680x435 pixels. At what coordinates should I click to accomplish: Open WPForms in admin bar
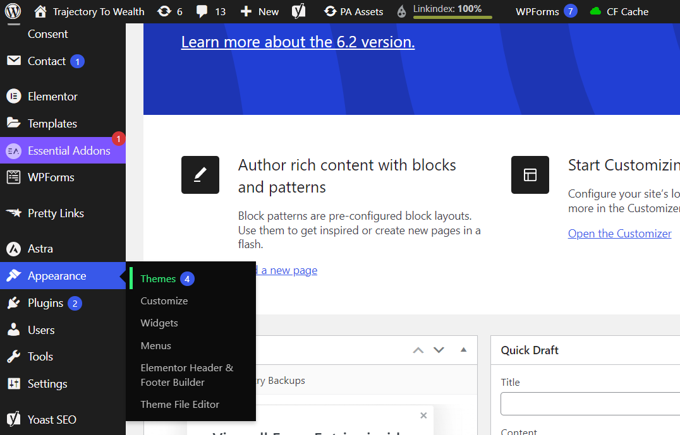click(x=537, y=12)
